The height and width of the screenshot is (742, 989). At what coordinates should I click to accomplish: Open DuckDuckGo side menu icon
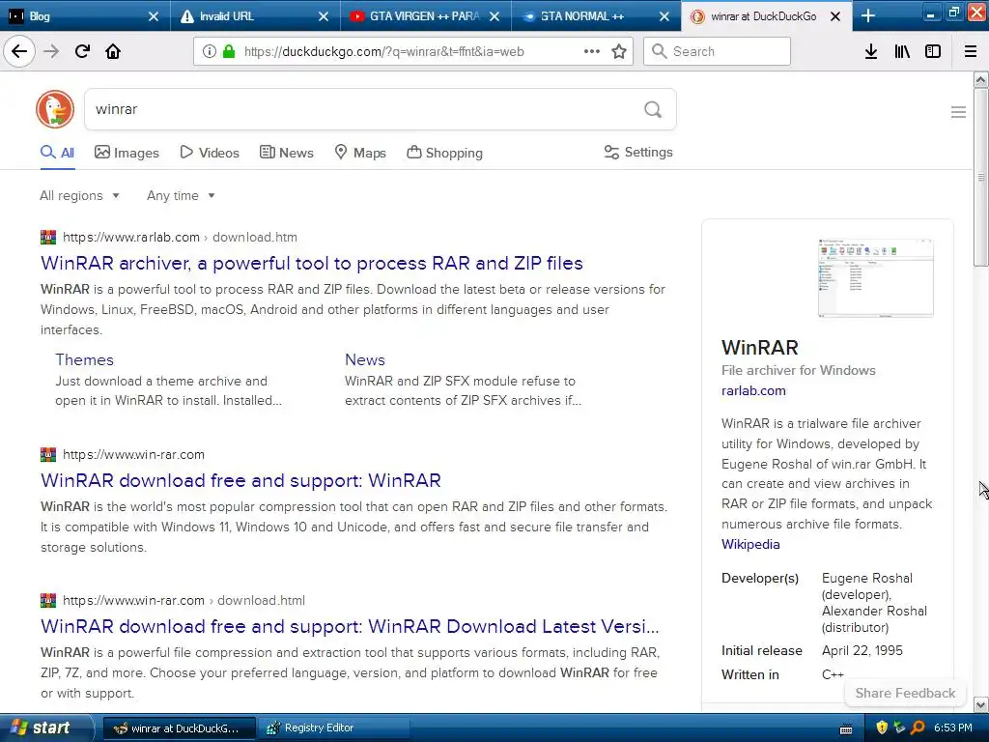[958, 112]
